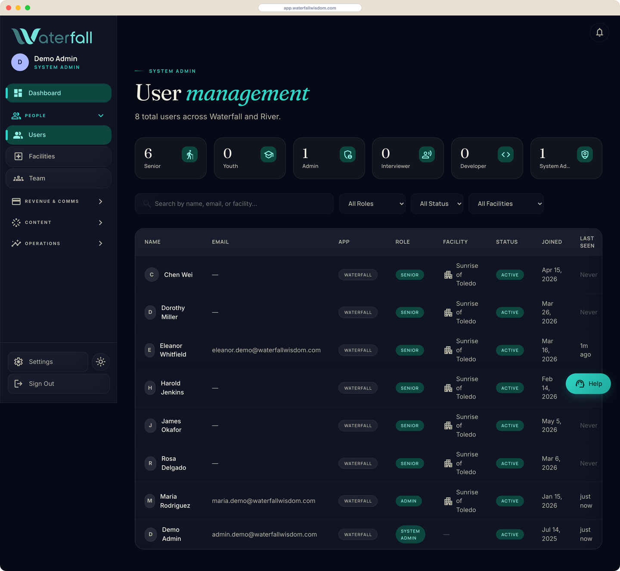
Task: Click Jul 14, 2025 joined date
Action: click(x=551, y=534)
